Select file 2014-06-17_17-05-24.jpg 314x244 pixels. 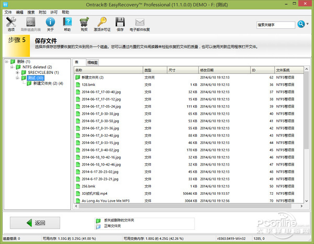point(101,106)
